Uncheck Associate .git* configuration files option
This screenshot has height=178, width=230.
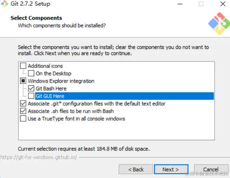click(x=23, y=104)
